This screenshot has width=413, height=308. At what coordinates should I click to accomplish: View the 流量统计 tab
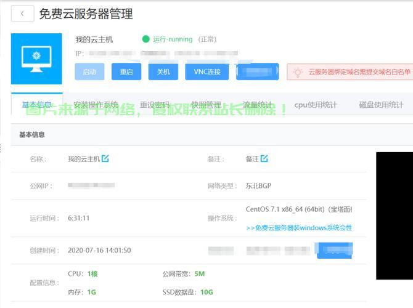coord(258,105)
